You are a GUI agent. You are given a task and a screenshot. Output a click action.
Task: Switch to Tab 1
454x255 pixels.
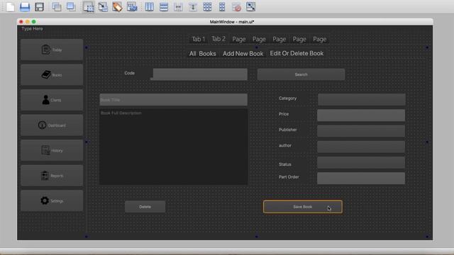coord(199,39)
